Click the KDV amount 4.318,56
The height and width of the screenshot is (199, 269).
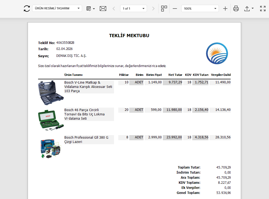coord(200,137)
